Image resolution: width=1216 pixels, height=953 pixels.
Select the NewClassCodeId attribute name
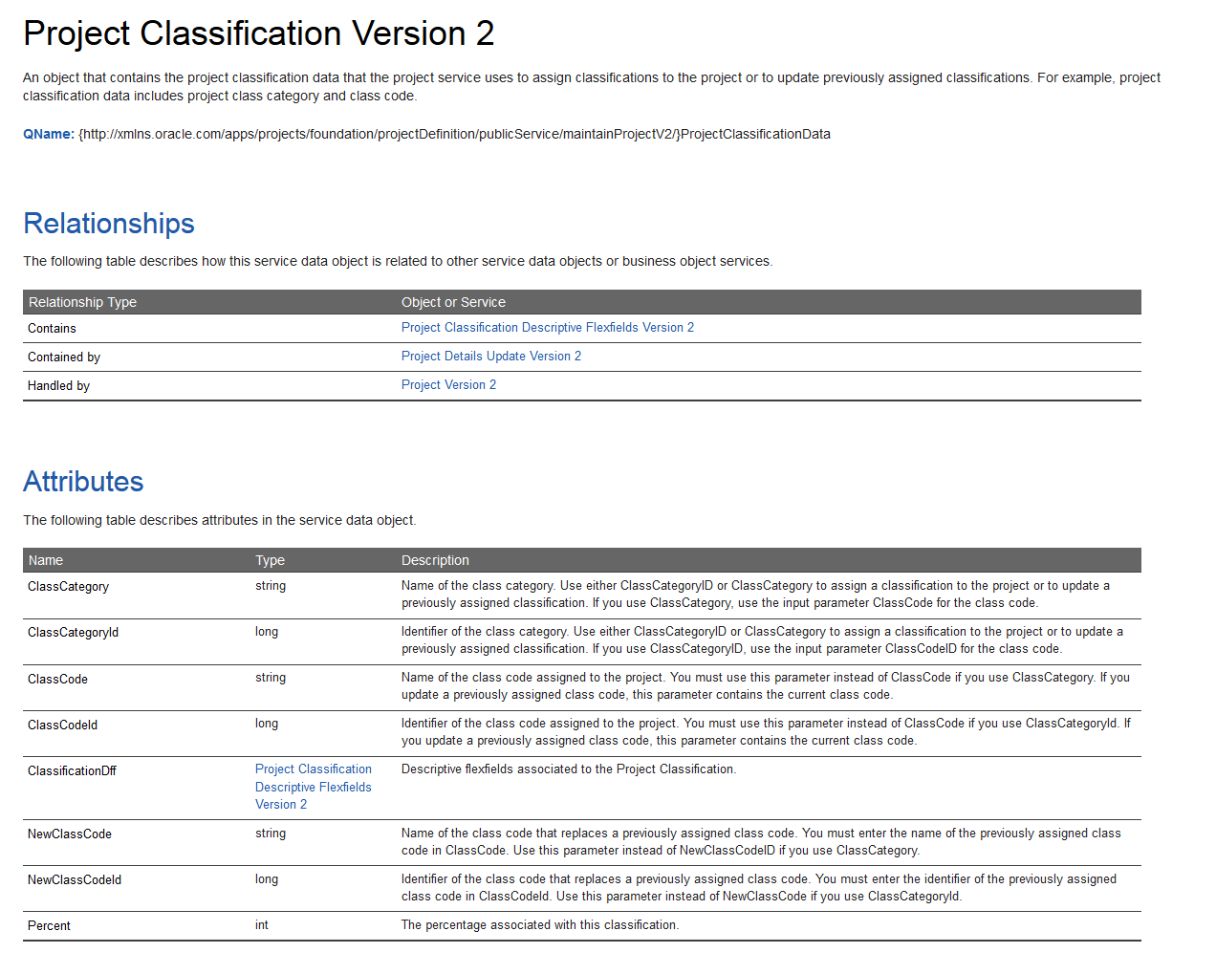click(75, 880)
